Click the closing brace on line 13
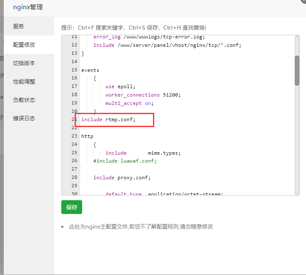Screen dimensions: 306x275 click(x=83, y=53)
